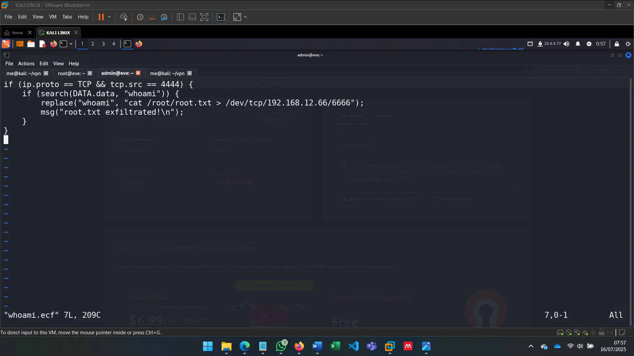634x356 pixels.
Task: Click the VPN IP 10.9.4.77 indicator
Action: click(x=549, y=44)
